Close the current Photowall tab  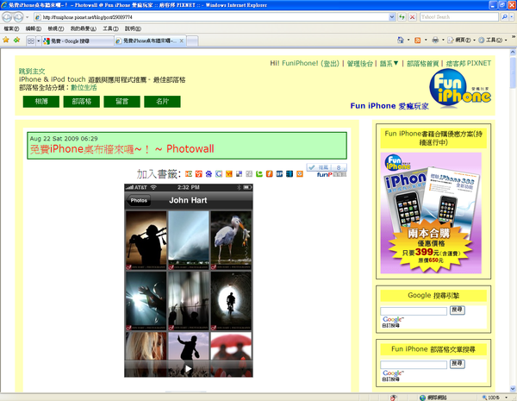(x=181, y=41)
